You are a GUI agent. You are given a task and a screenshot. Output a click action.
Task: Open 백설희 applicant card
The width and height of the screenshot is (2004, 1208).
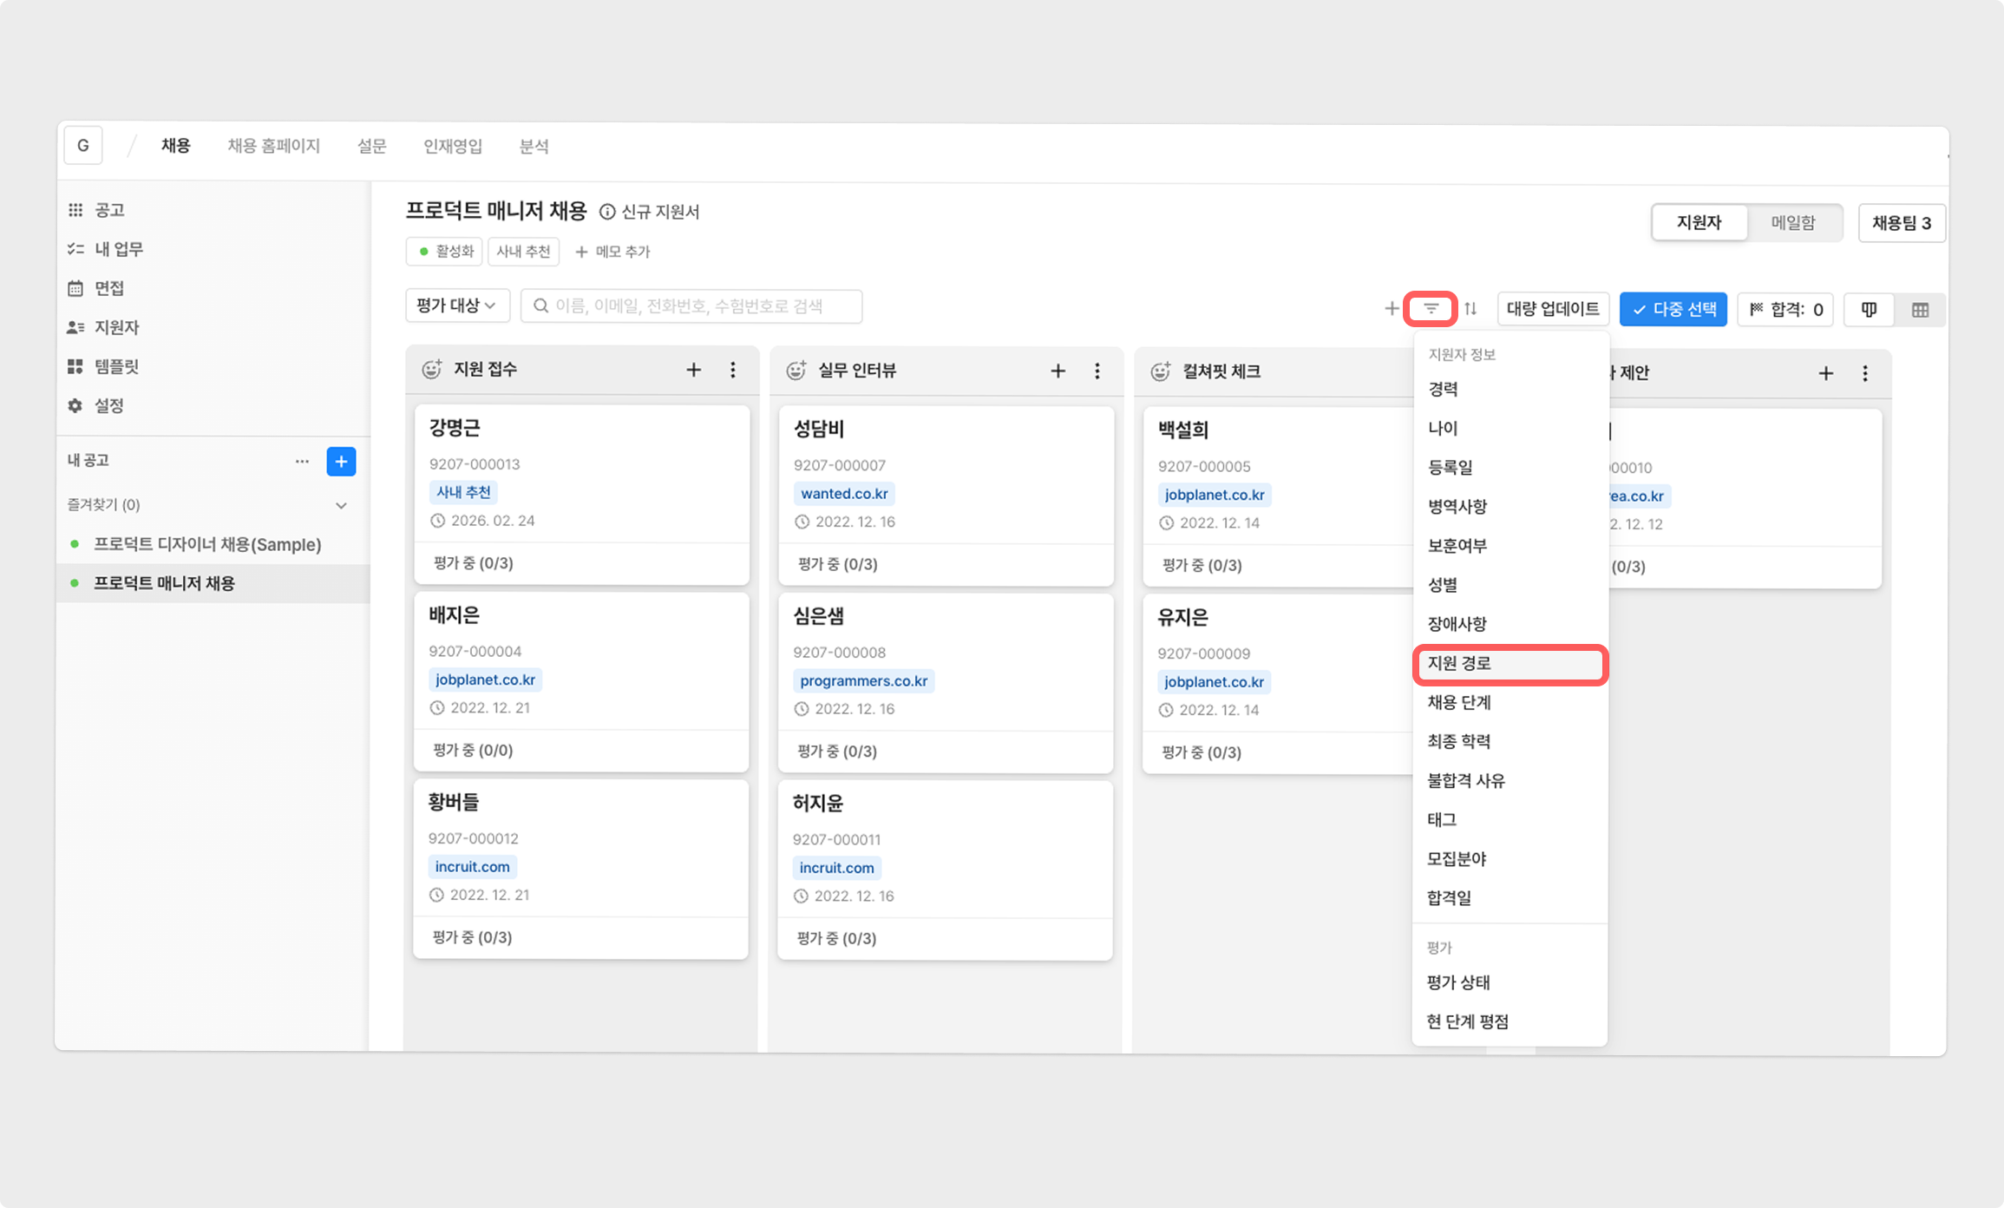tap(1279, 496)
